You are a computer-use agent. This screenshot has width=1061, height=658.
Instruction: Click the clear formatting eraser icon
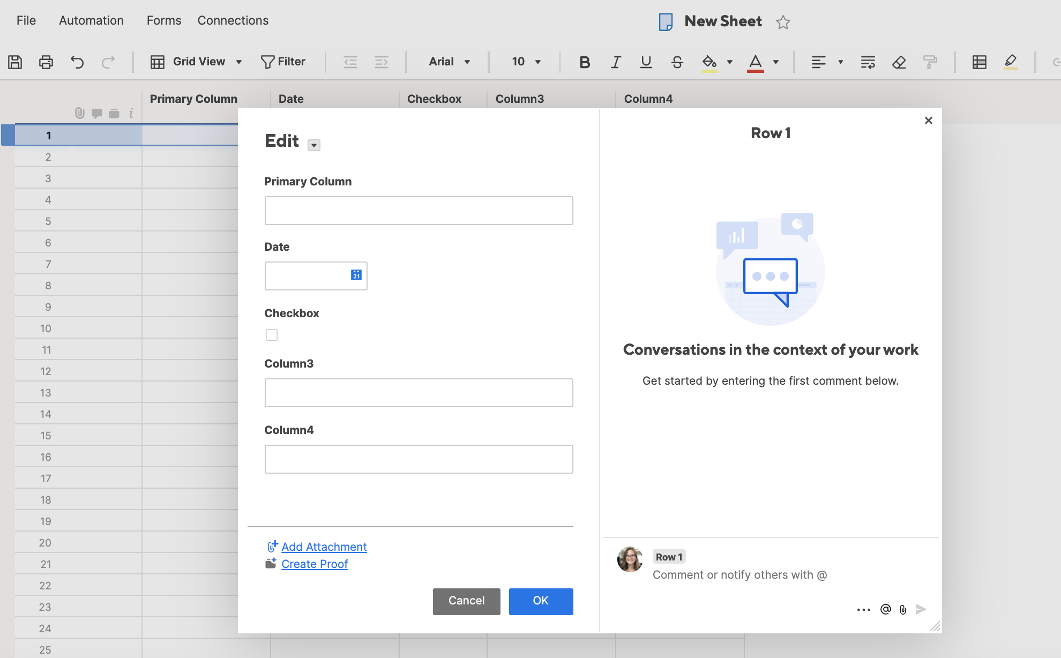pyautogui.click(x=899, y=62)
